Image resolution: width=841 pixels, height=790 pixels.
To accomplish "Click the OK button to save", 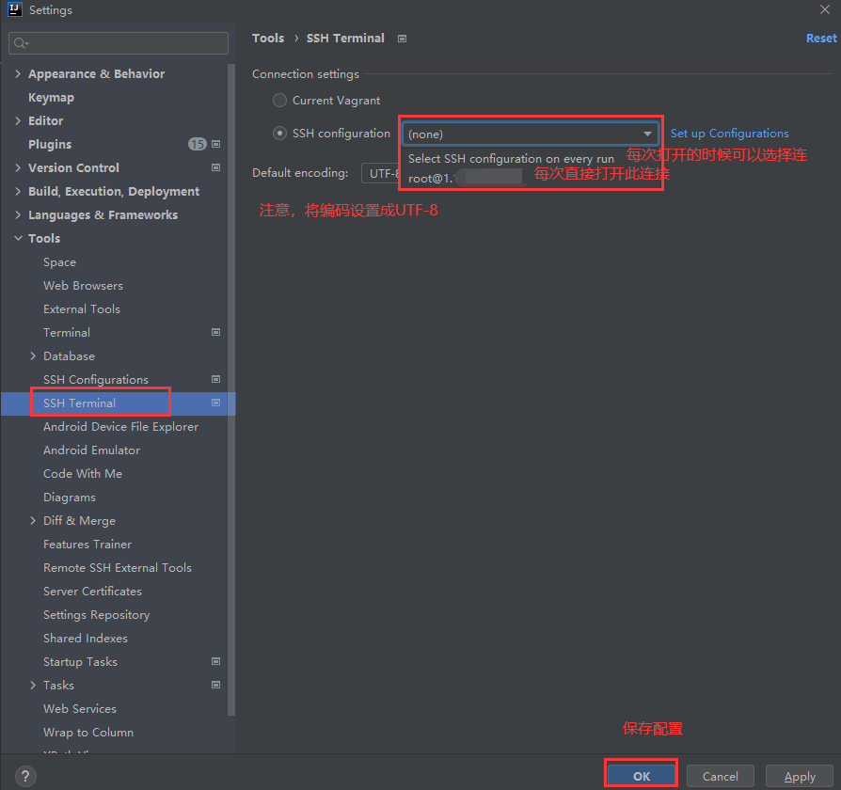I will [642, 776].
